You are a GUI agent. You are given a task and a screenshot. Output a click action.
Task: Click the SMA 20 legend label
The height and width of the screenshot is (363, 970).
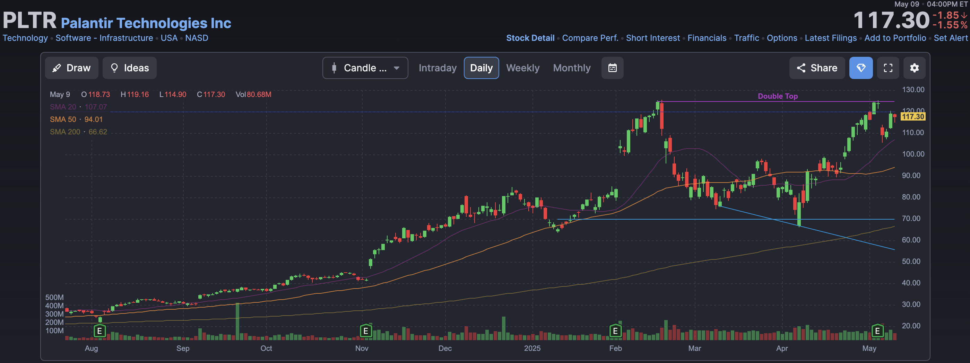(63, 107)
